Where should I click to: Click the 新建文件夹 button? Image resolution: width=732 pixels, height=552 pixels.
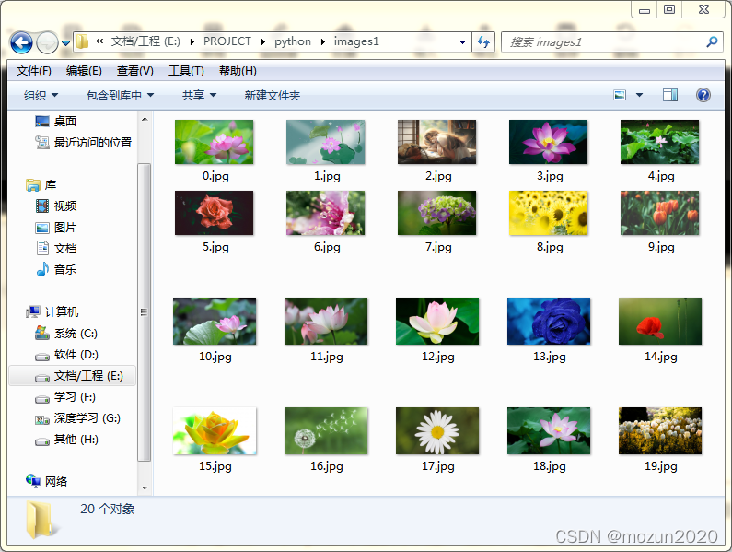coord(273,95)
